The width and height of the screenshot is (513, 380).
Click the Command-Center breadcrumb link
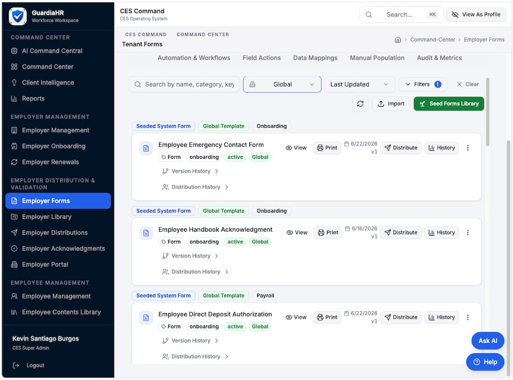(x=432, y=40)
